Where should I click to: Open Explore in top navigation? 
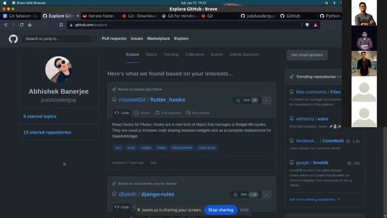click(181, 39)
